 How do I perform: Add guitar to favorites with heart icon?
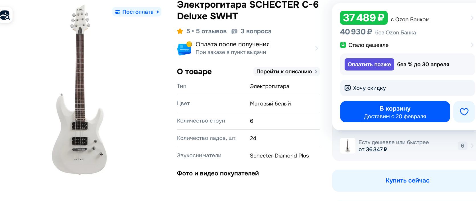pyautogui.click(x=464, y=112)
